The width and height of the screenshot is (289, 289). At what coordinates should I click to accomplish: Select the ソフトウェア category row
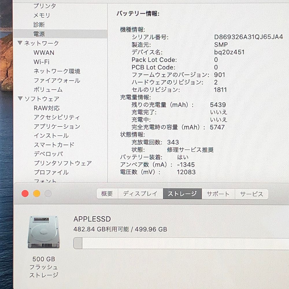[42, 99]
